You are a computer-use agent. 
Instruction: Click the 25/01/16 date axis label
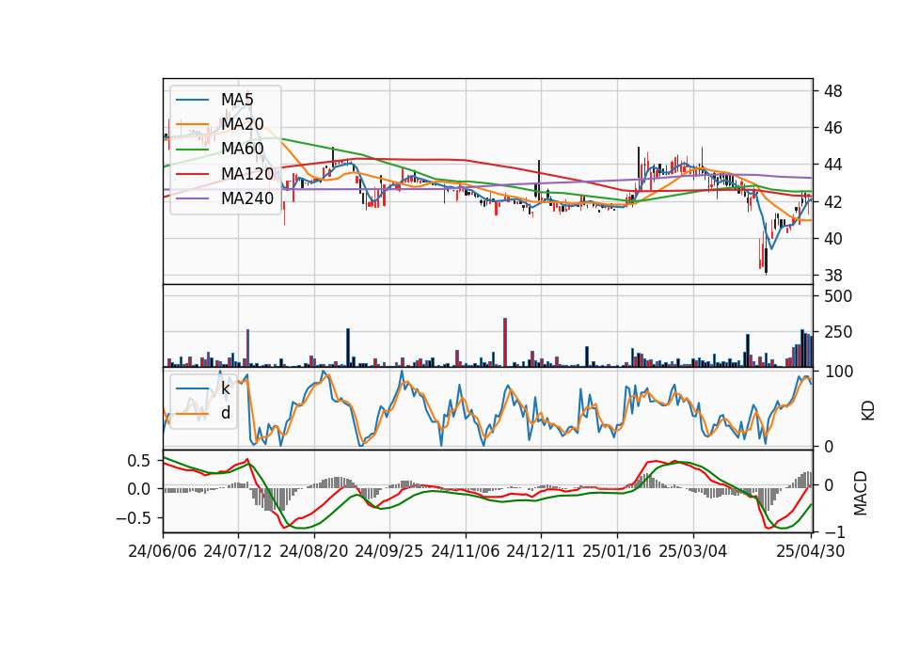617,551
